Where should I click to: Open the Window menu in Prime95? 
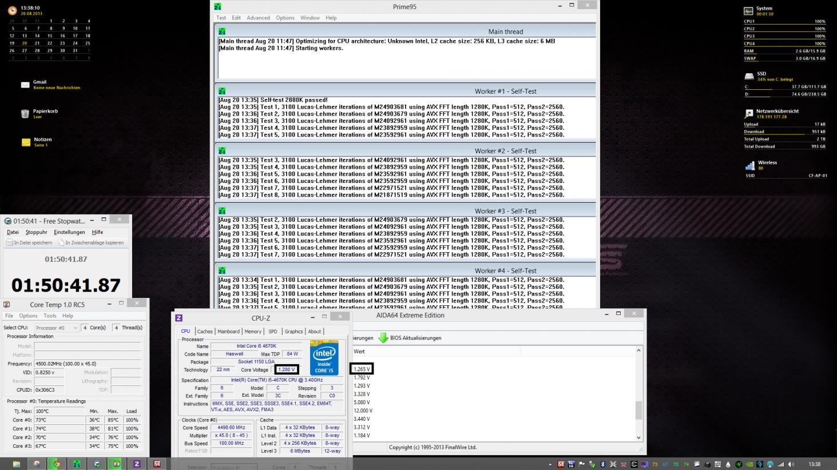coord(310,18)
